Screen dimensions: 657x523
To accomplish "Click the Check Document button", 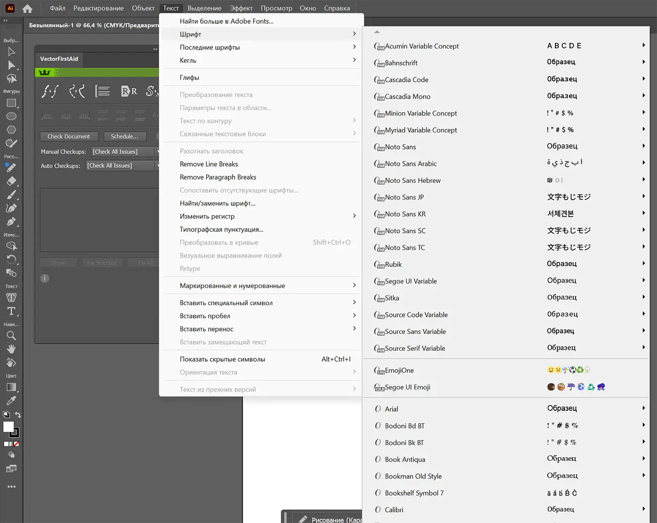I will (69, 136).
